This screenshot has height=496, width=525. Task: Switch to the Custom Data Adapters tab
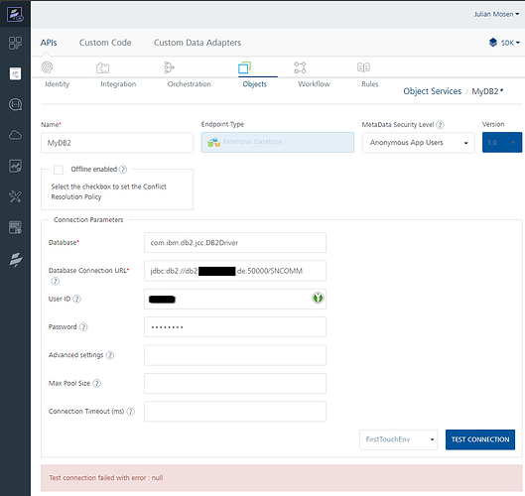pos(197,43)
